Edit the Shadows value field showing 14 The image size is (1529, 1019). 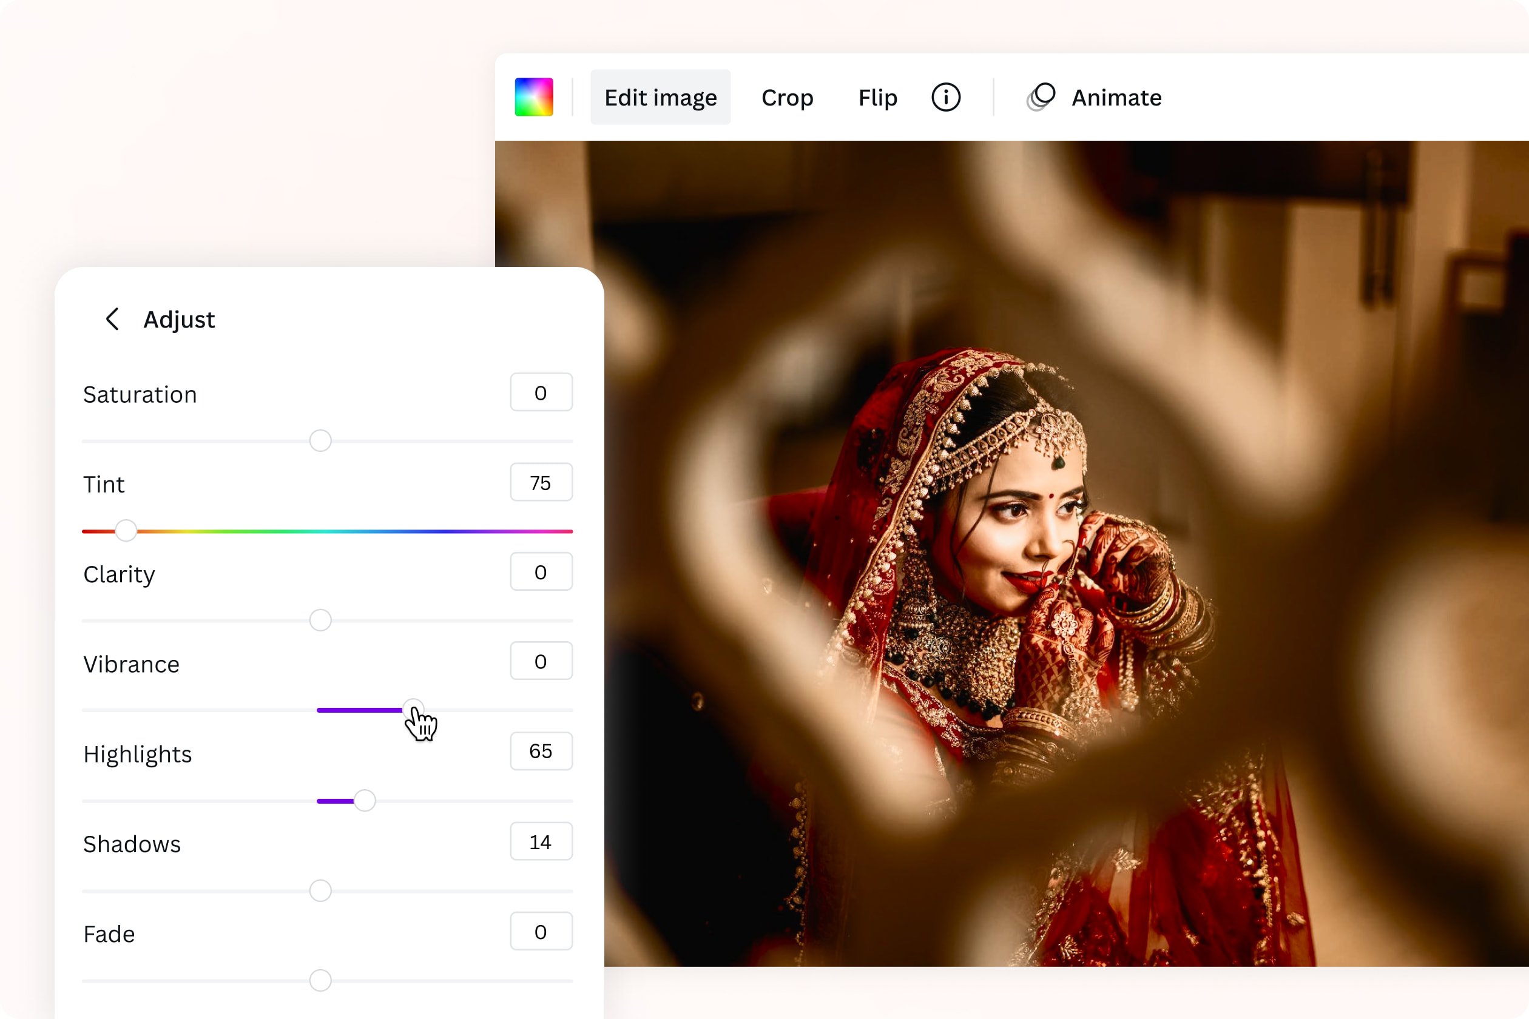click(541, 841)
